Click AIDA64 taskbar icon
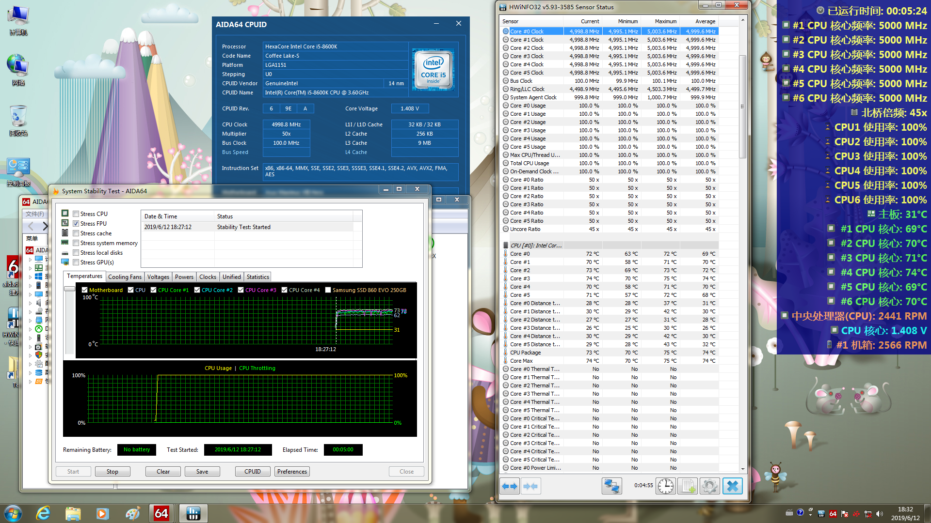This screenshot has width=931, height=523. (161, 513)
